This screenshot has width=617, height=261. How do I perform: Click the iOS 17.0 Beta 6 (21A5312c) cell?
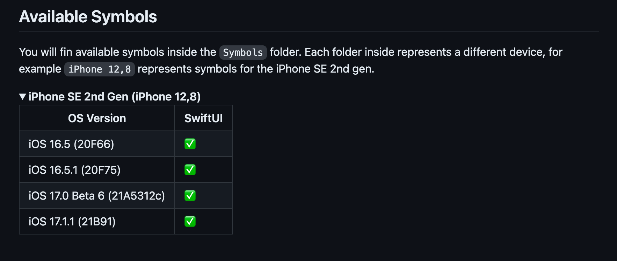click(x=96, y=195)
